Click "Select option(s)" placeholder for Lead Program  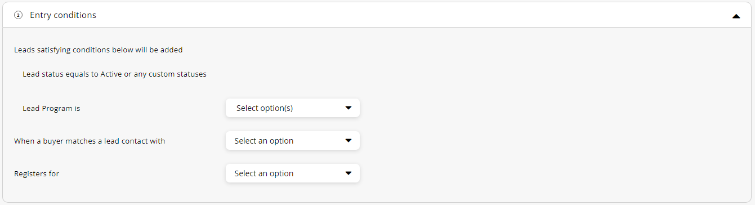pyautogui.click(x=265, y=108)
